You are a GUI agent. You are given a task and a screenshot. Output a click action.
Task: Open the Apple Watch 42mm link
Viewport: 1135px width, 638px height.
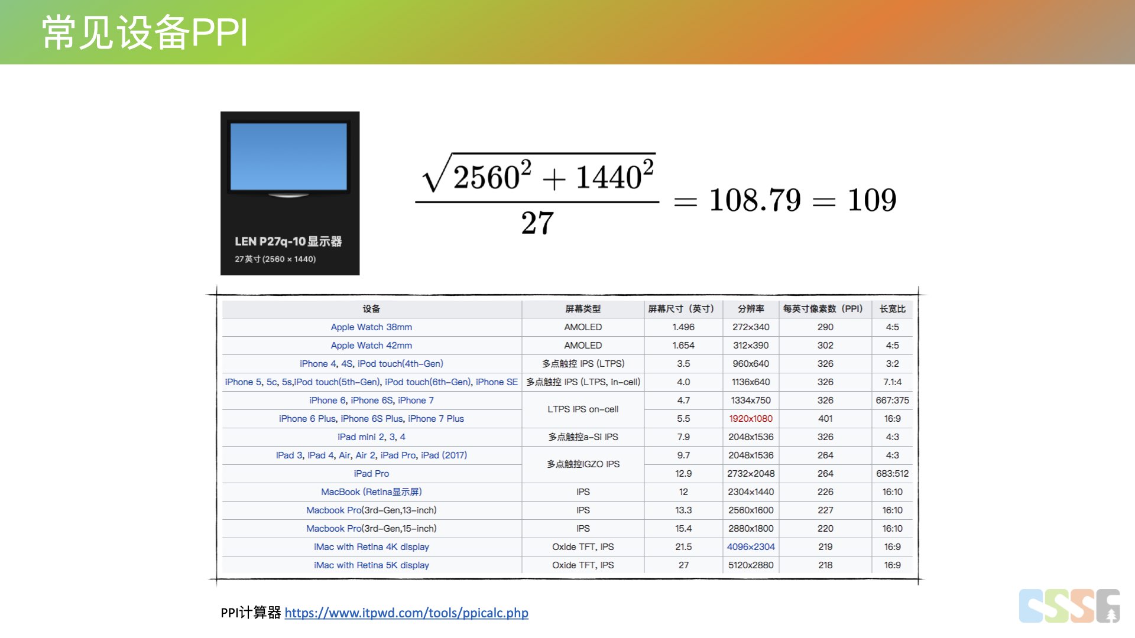[x=371, y=346]
